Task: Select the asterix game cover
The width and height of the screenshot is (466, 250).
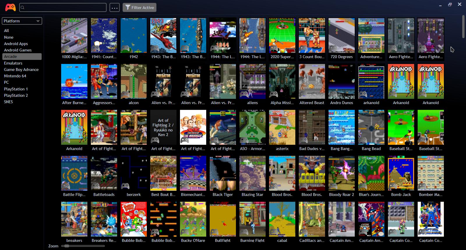Action: coord(282,127)
